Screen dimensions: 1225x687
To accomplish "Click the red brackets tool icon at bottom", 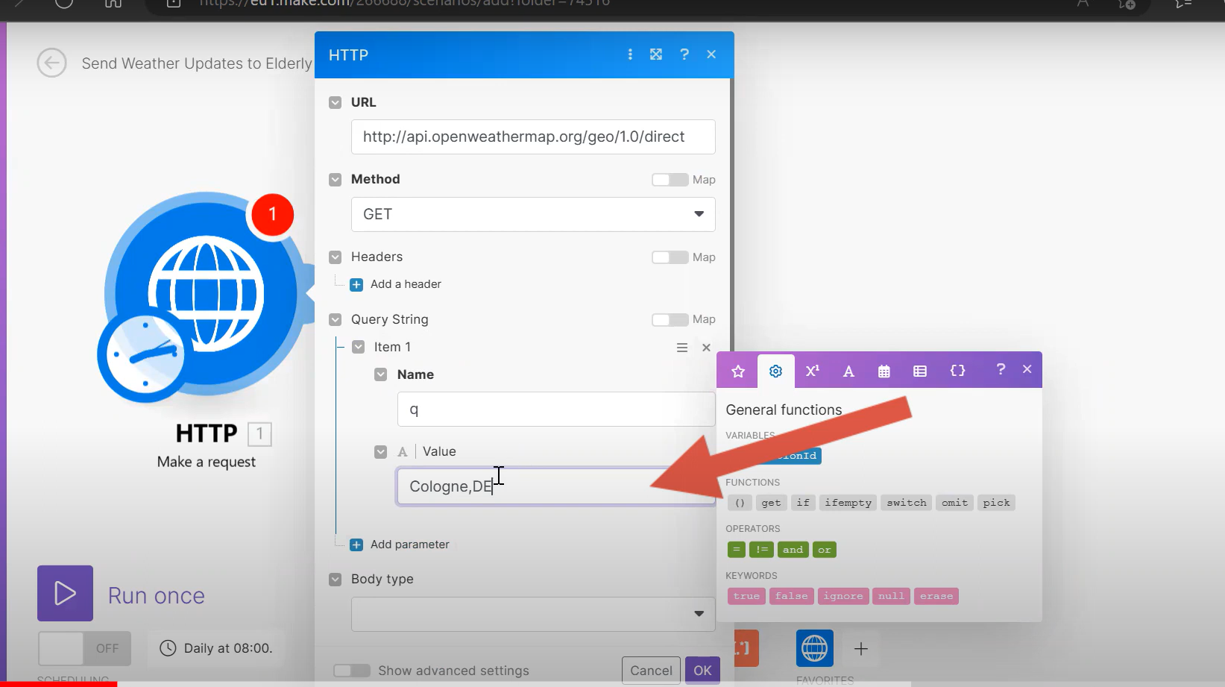I will point(746,648).
